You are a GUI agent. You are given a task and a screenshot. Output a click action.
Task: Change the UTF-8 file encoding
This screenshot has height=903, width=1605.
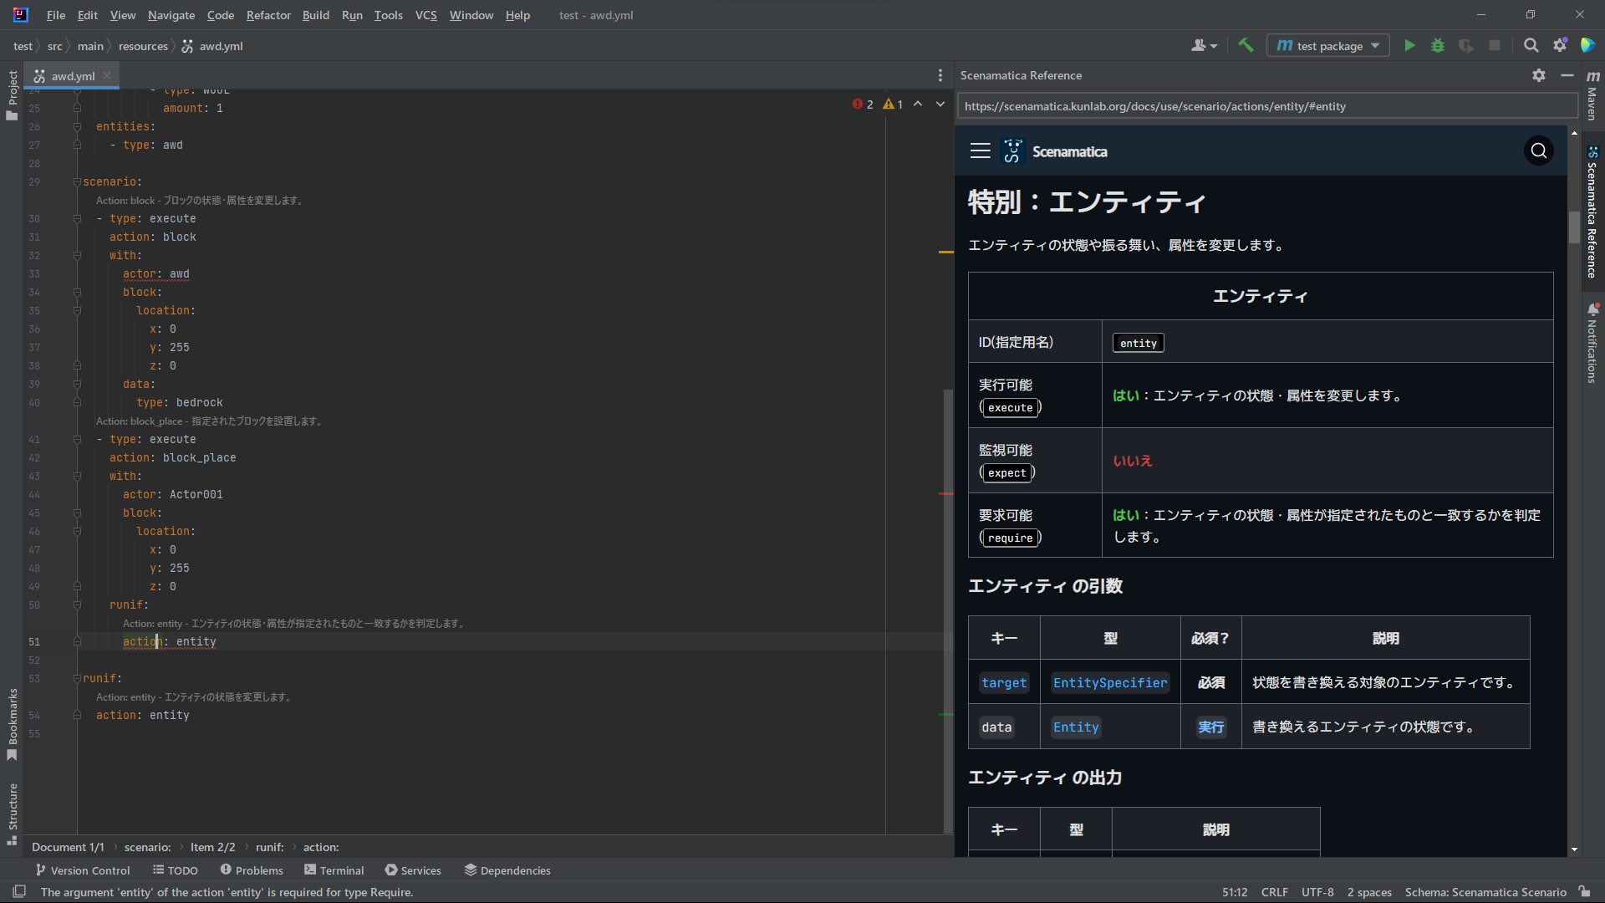pyautogui.click(x=1317, y=892)
